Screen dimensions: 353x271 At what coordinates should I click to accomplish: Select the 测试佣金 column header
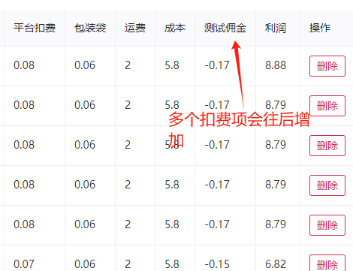(225, 28)
